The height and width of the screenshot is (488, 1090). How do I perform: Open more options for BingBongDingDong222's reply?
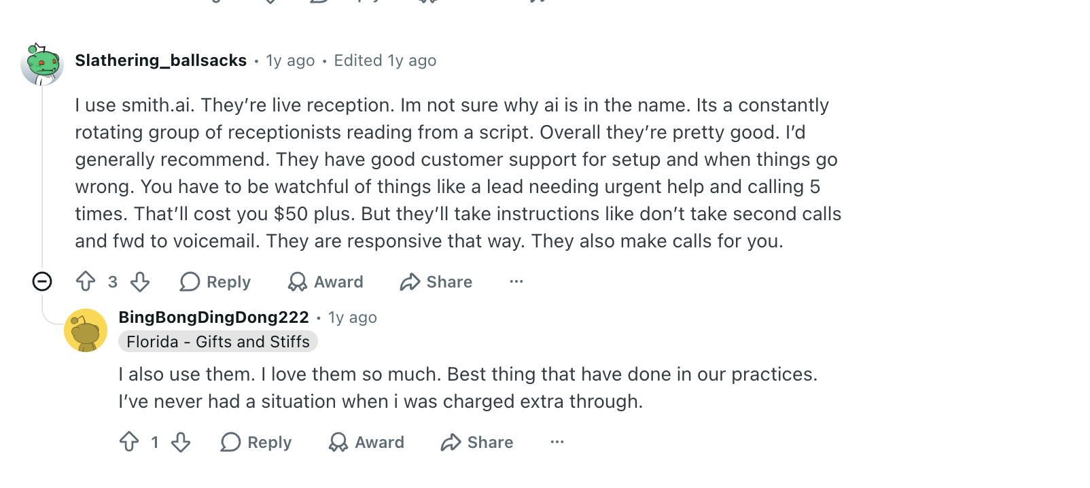557,442
